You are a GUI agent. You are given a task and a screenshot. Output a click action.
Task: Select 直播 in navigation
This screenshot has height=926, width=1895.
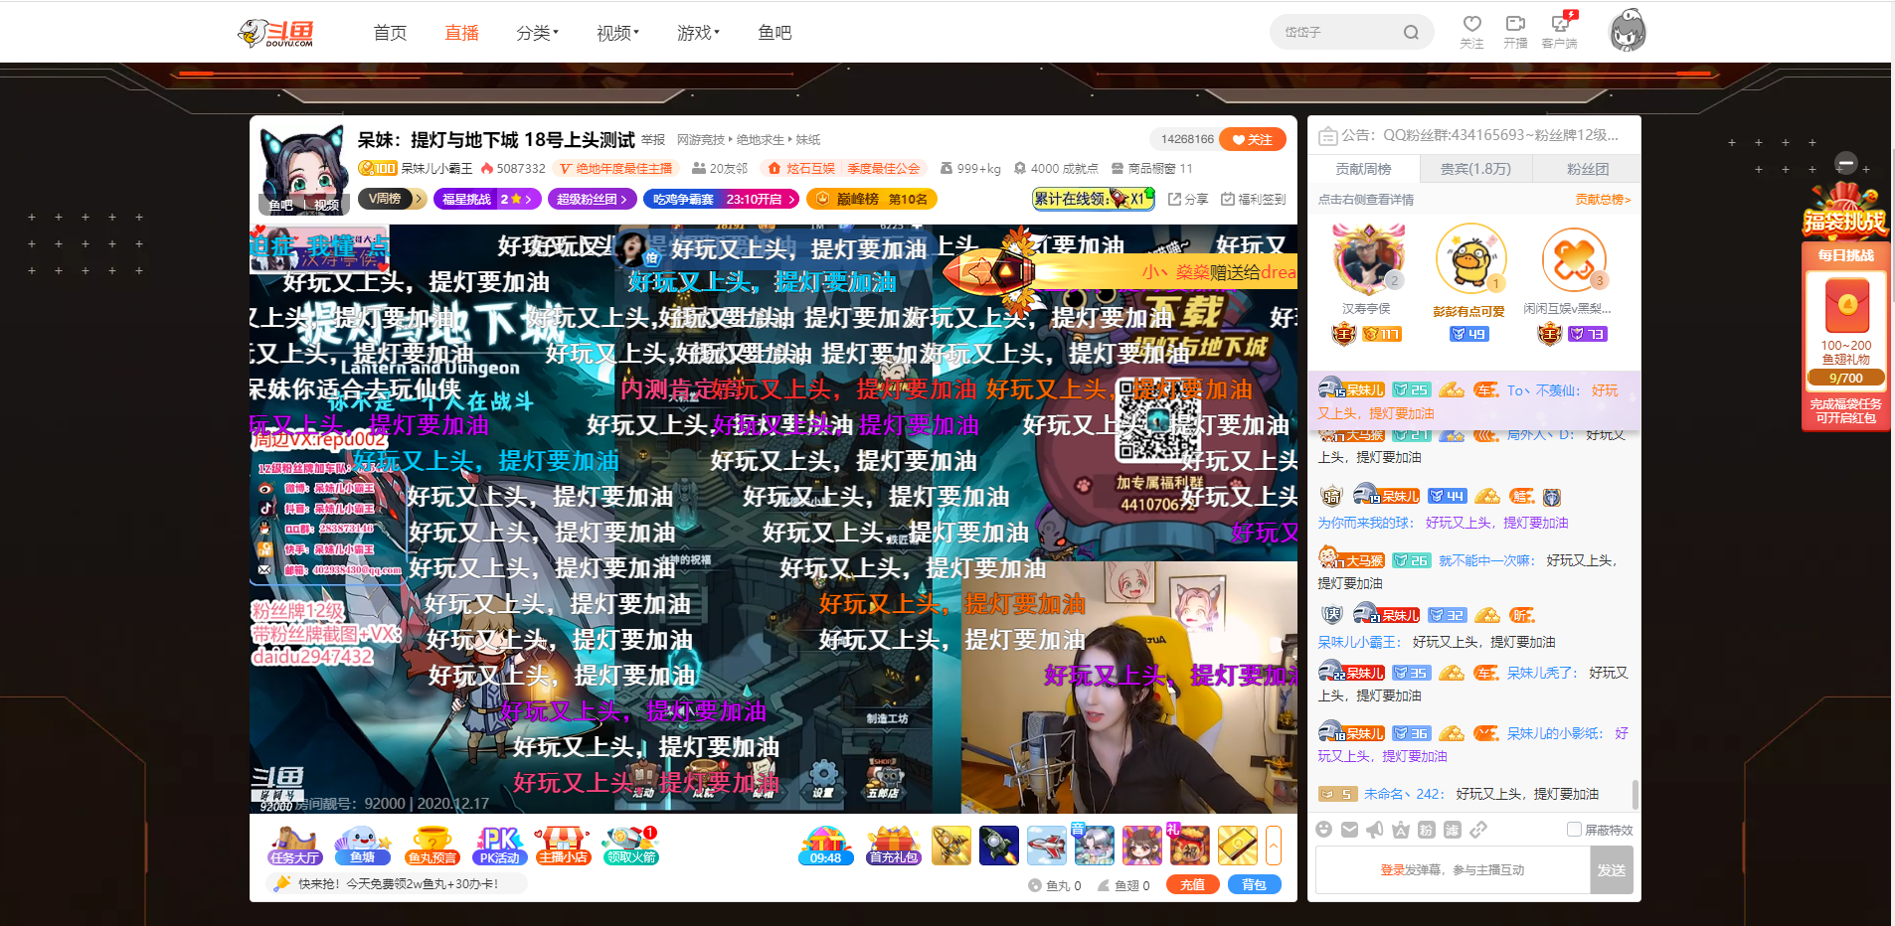pos(461,33)
